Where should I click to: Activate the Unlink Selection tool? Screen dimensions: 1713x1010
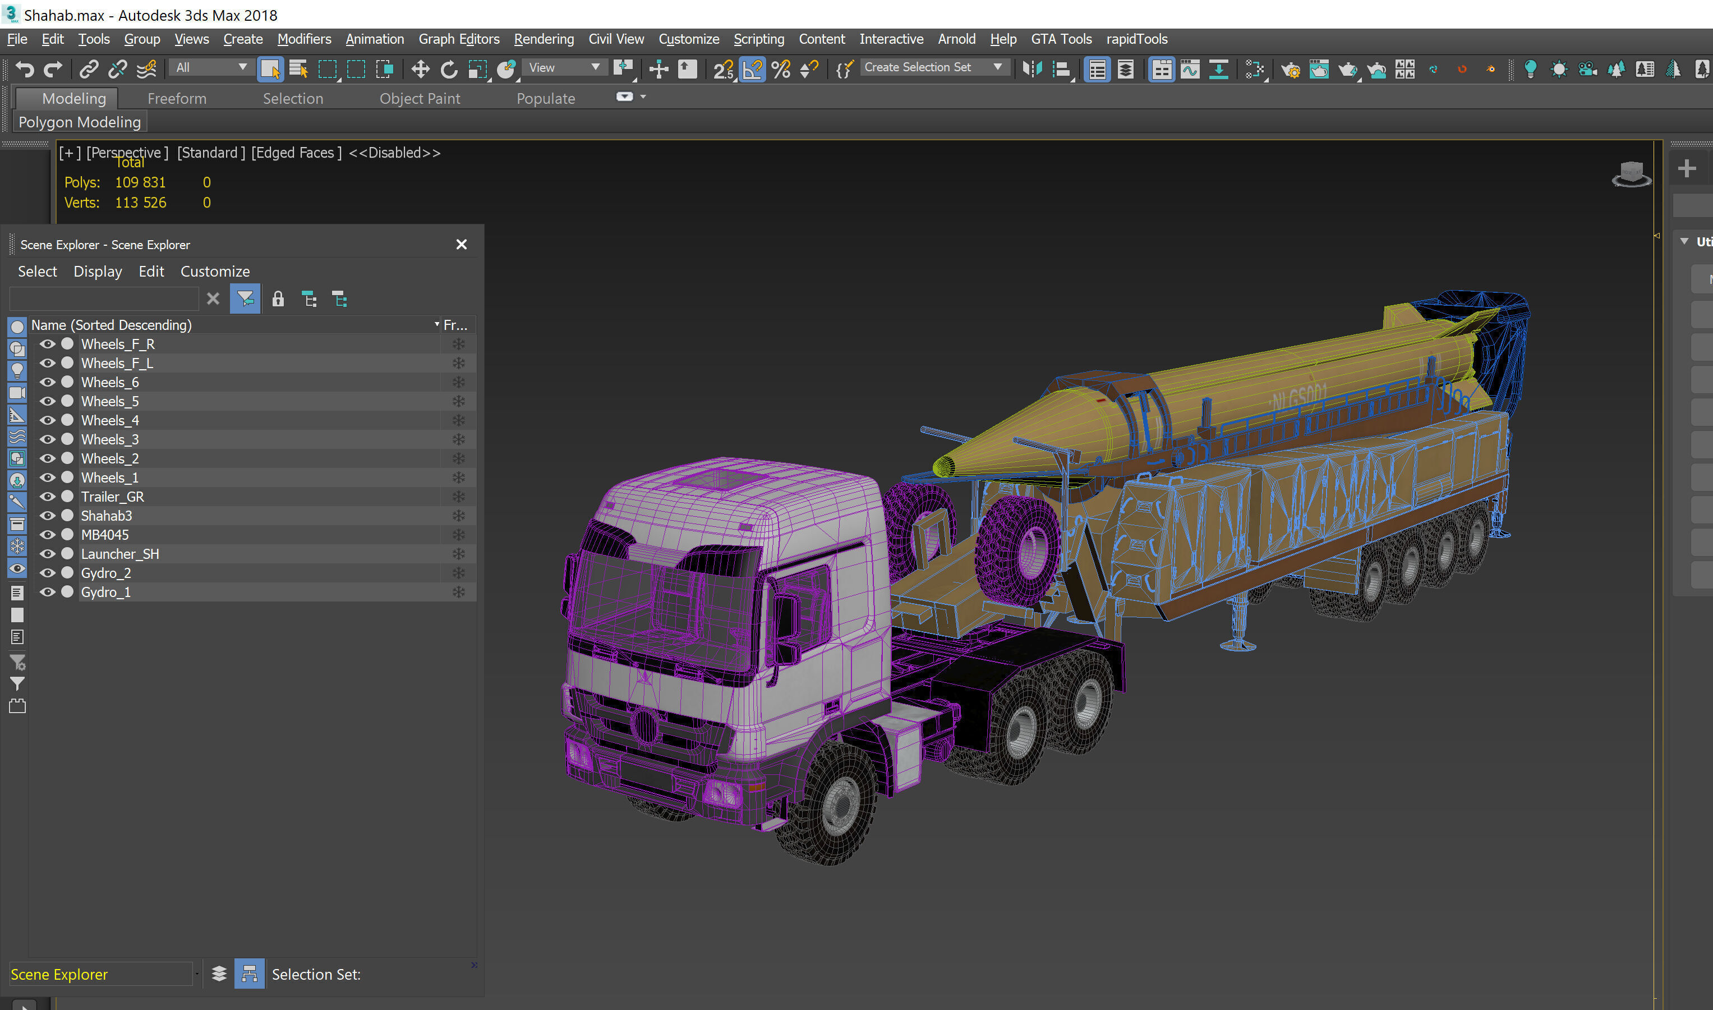pyautogui.click(x=118, y=69)
